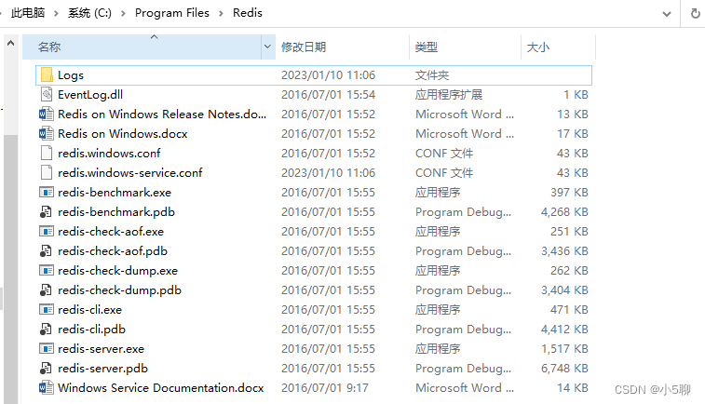Viewport: 705px width, 404px height.
Task: Go to Program Files in breadcrumb path
Action: [x=173, y=14]
